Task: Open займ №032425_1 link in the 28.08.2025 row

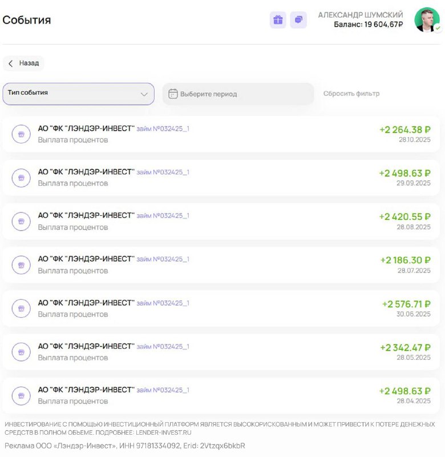Action: 163,216
